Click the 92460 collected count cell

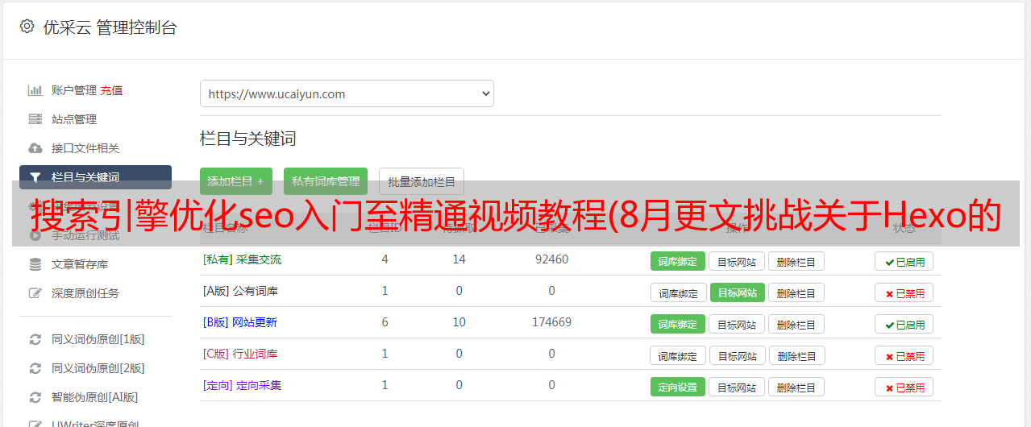[551, 259]
